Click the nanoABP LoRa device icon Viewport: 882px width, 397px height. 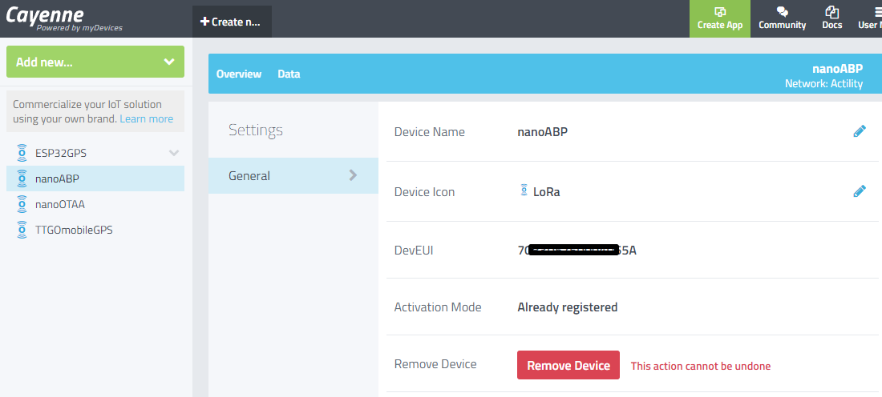(x=22, y=178)
